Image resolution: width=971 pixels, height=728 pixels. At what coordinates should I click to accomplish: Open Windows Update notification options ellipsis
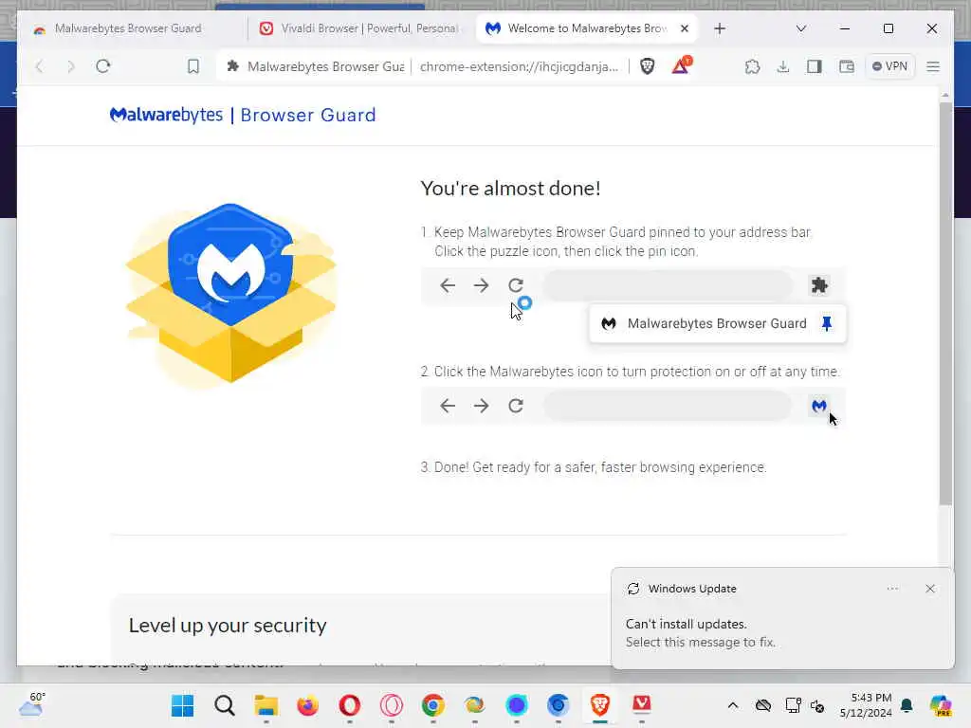point(892,589)
